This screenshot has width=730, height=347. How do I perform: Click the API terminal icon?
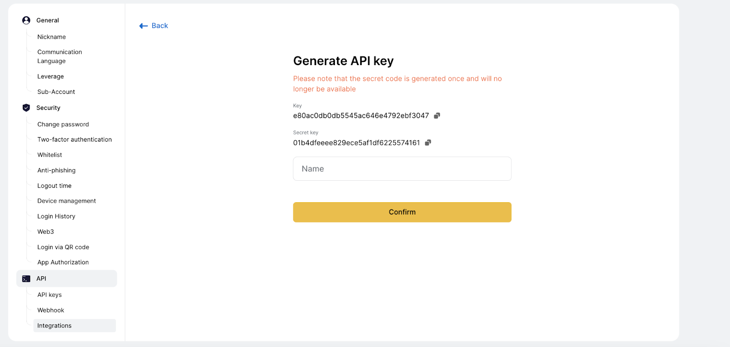point(26,279)
